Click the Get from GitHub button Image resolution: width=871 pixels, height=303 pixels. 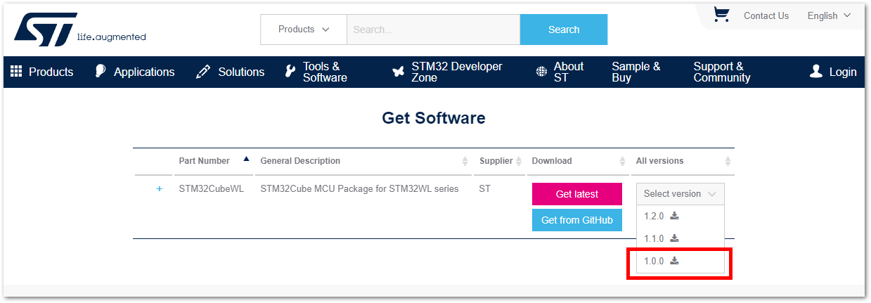point(577,220)
